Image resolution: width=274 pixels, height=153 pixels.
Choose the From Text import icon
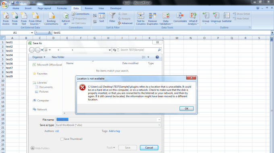click(24, 18)
